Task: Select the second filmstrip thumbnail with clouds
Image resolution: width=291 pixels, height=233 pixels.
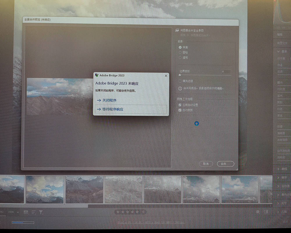Action: 45,190
